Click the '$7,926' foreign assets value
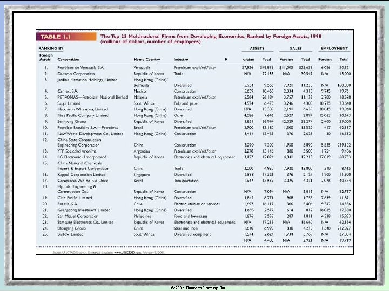Screen dimensions: 389x291 click(x=247, y=67)
